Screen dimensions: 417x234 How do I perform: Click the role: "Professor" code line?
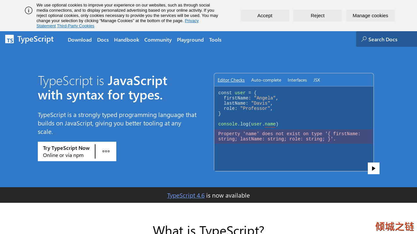coord(248,109)
